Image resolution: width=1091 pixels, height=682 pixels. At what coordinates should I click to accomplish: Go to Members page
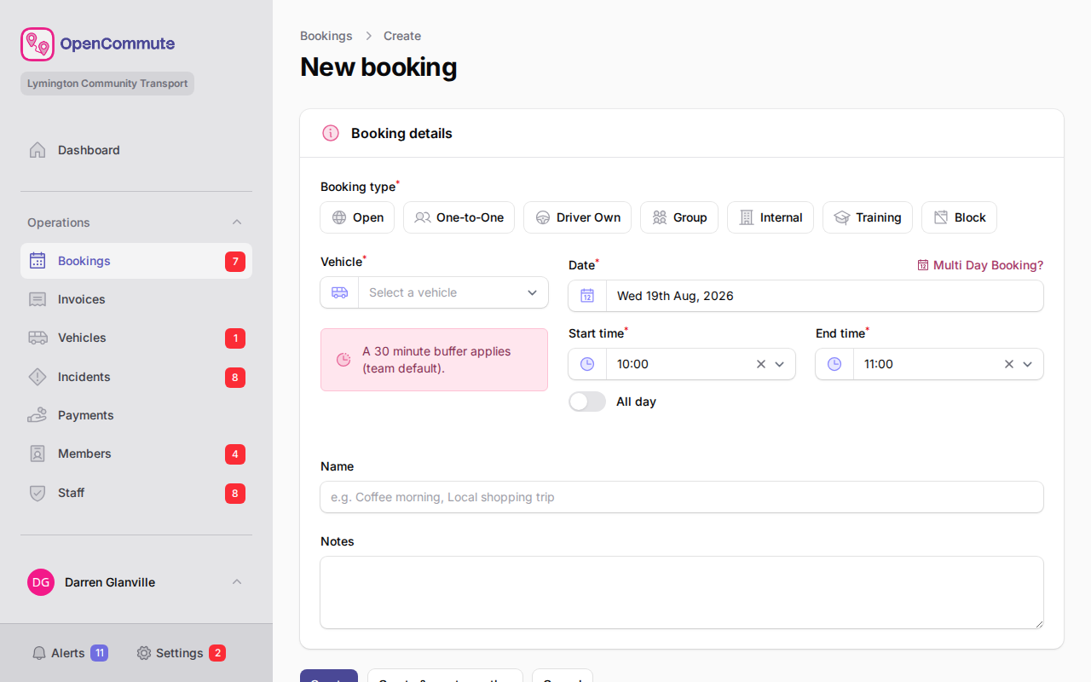[136, 454]
